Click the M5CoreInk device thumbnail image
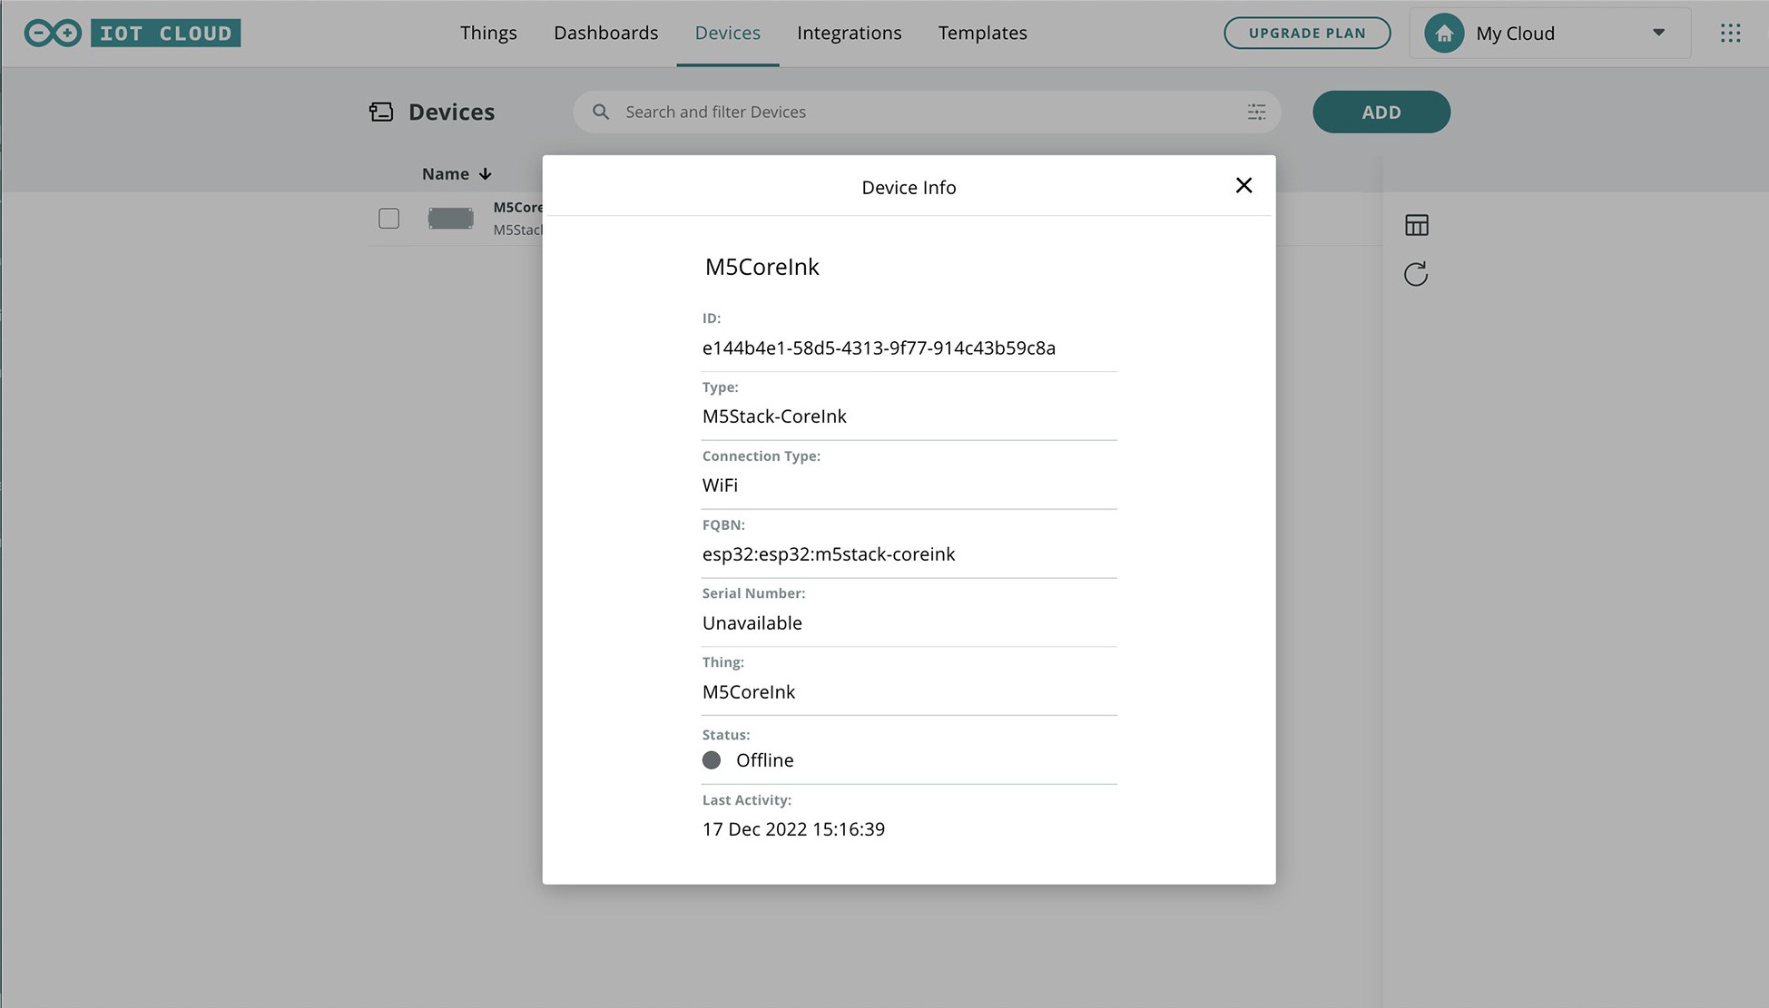The height and width of the screenshot is (1008, 1769). (x=450, y=219)
